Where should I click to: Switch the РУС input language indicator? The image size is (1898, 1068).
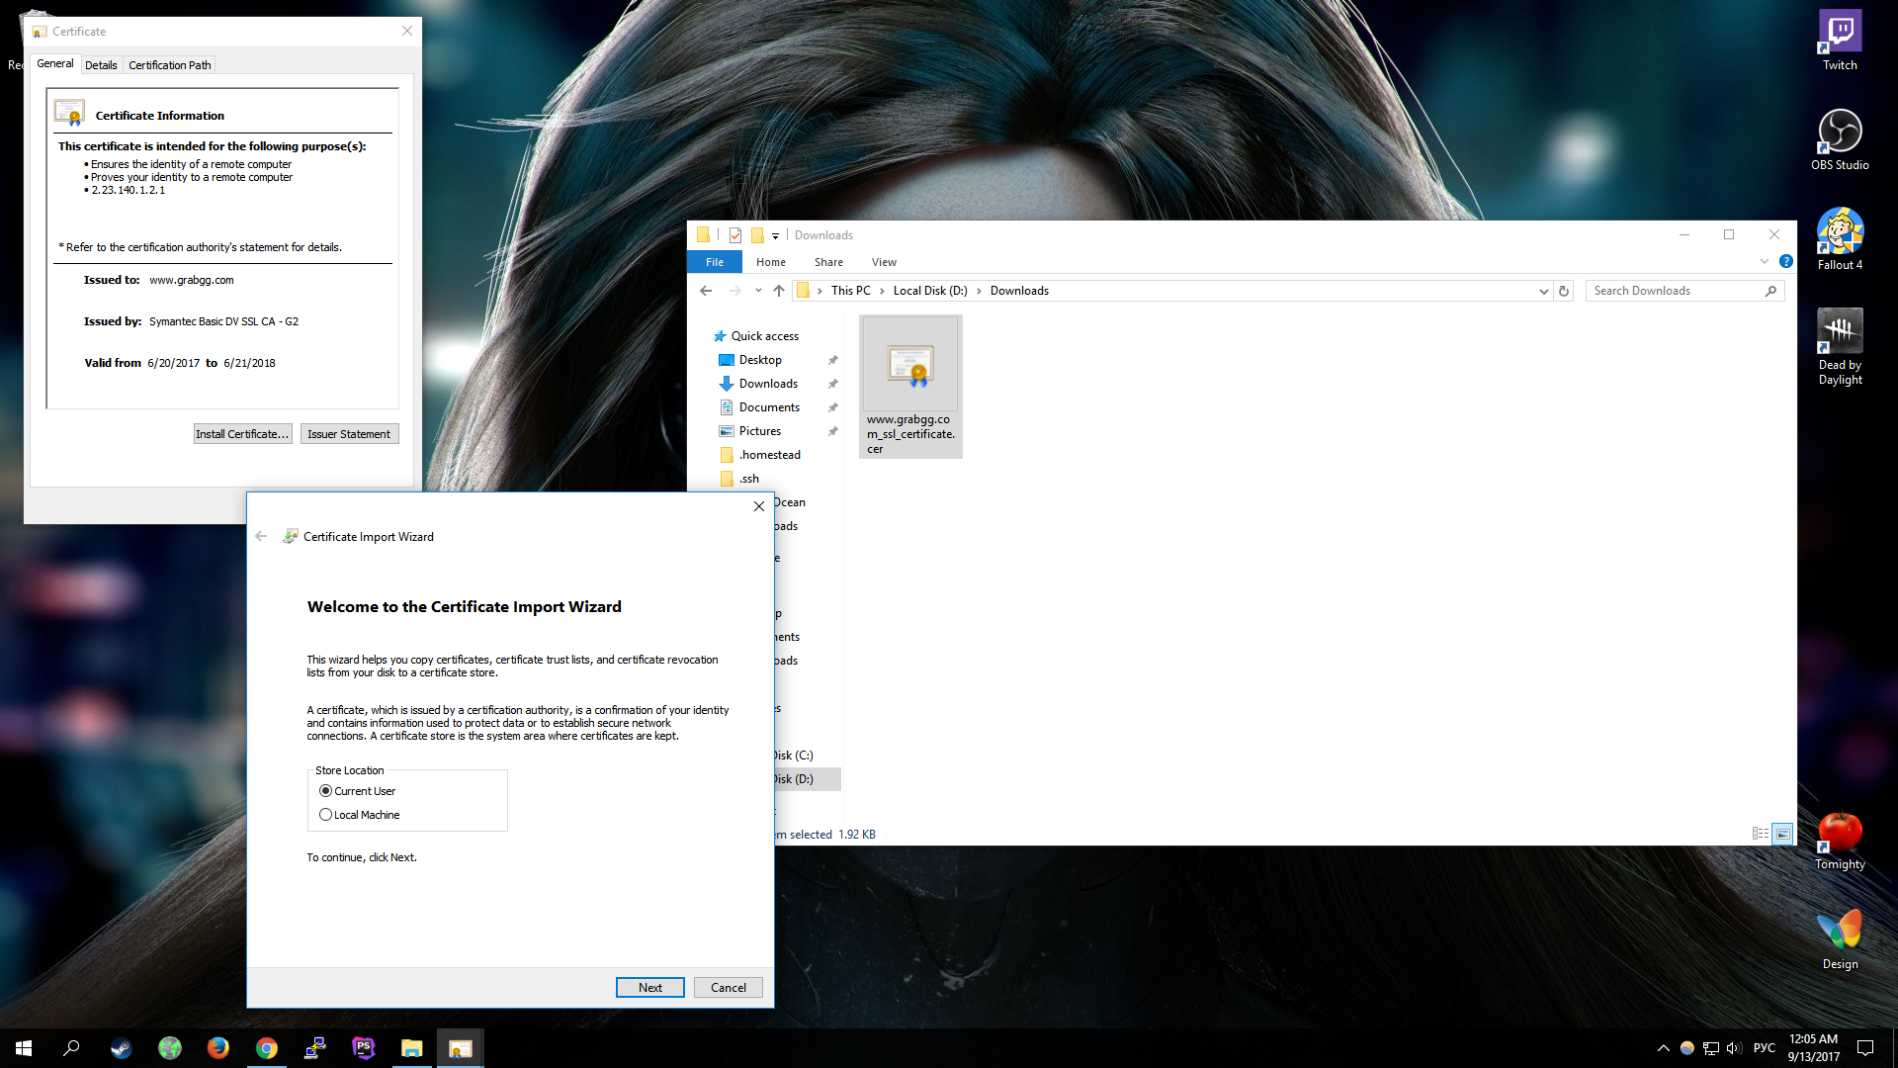(1764, 1048)
